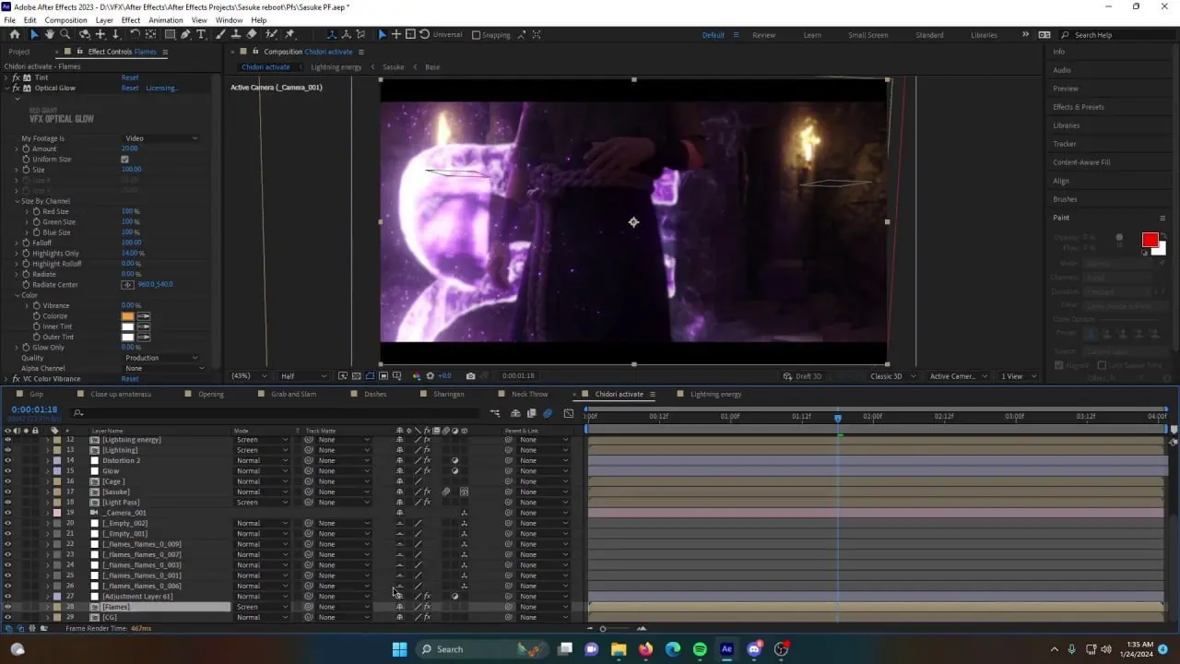Switch to the Lightning energy timeline tab
The image size is (1180, 664).
tap(715, 394)
